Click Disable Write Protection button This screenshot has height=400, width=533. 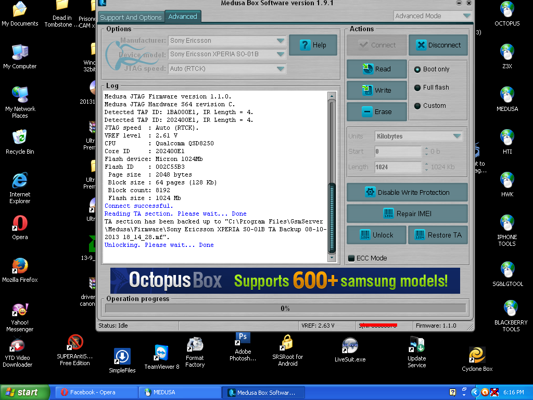tap(407, 193)
